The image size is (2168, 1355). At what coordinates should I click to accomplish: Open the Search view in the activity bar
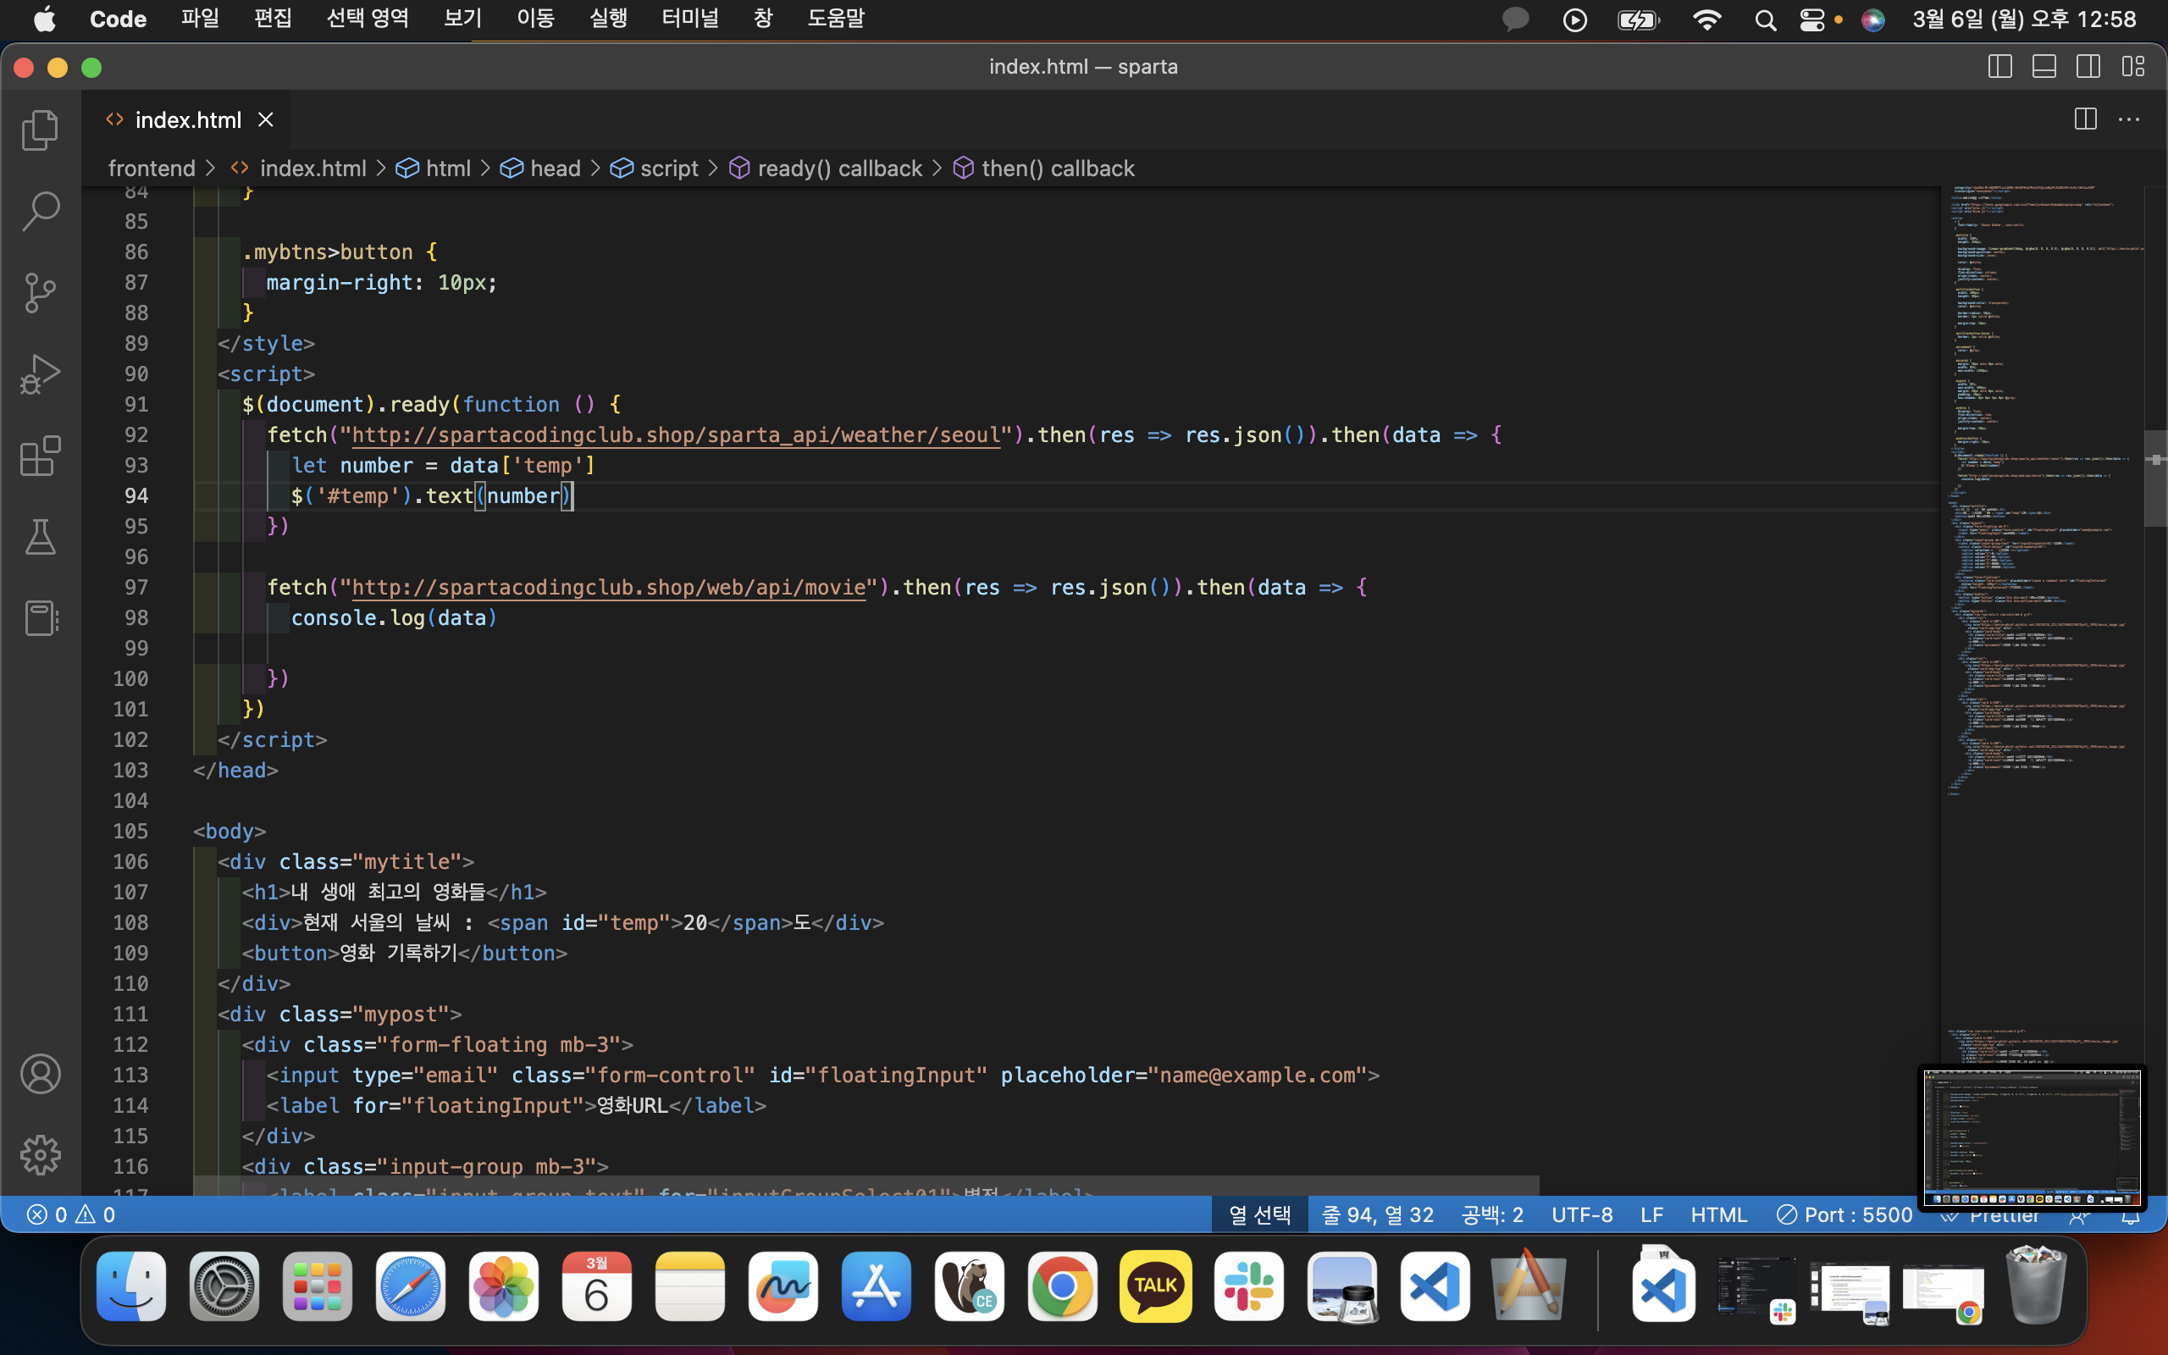[41, 212]
